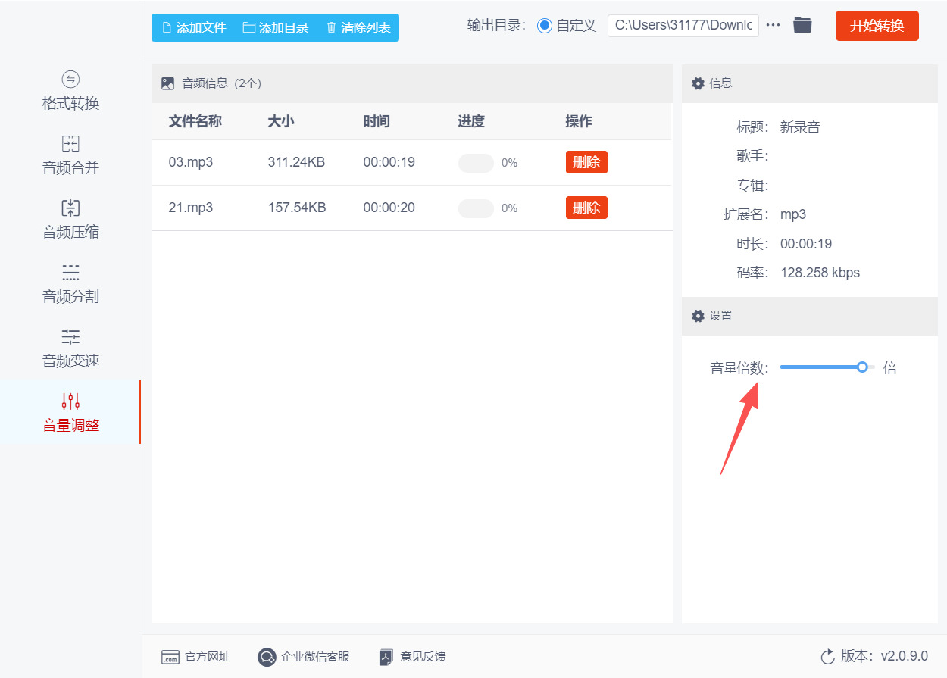Open the 格式转换 format conversion section
The width and height of the screenshot is (947, 678).
point(70,91)
